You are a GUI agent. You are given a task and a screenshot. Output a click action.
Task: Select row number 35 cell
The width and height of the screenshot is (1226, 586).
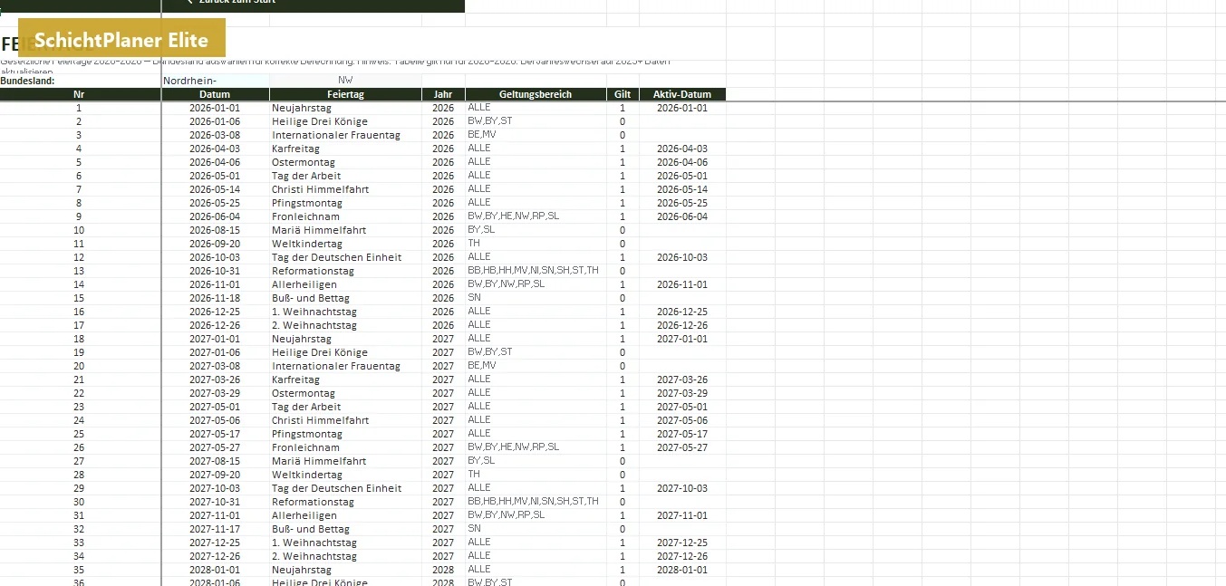pos(80,570)
